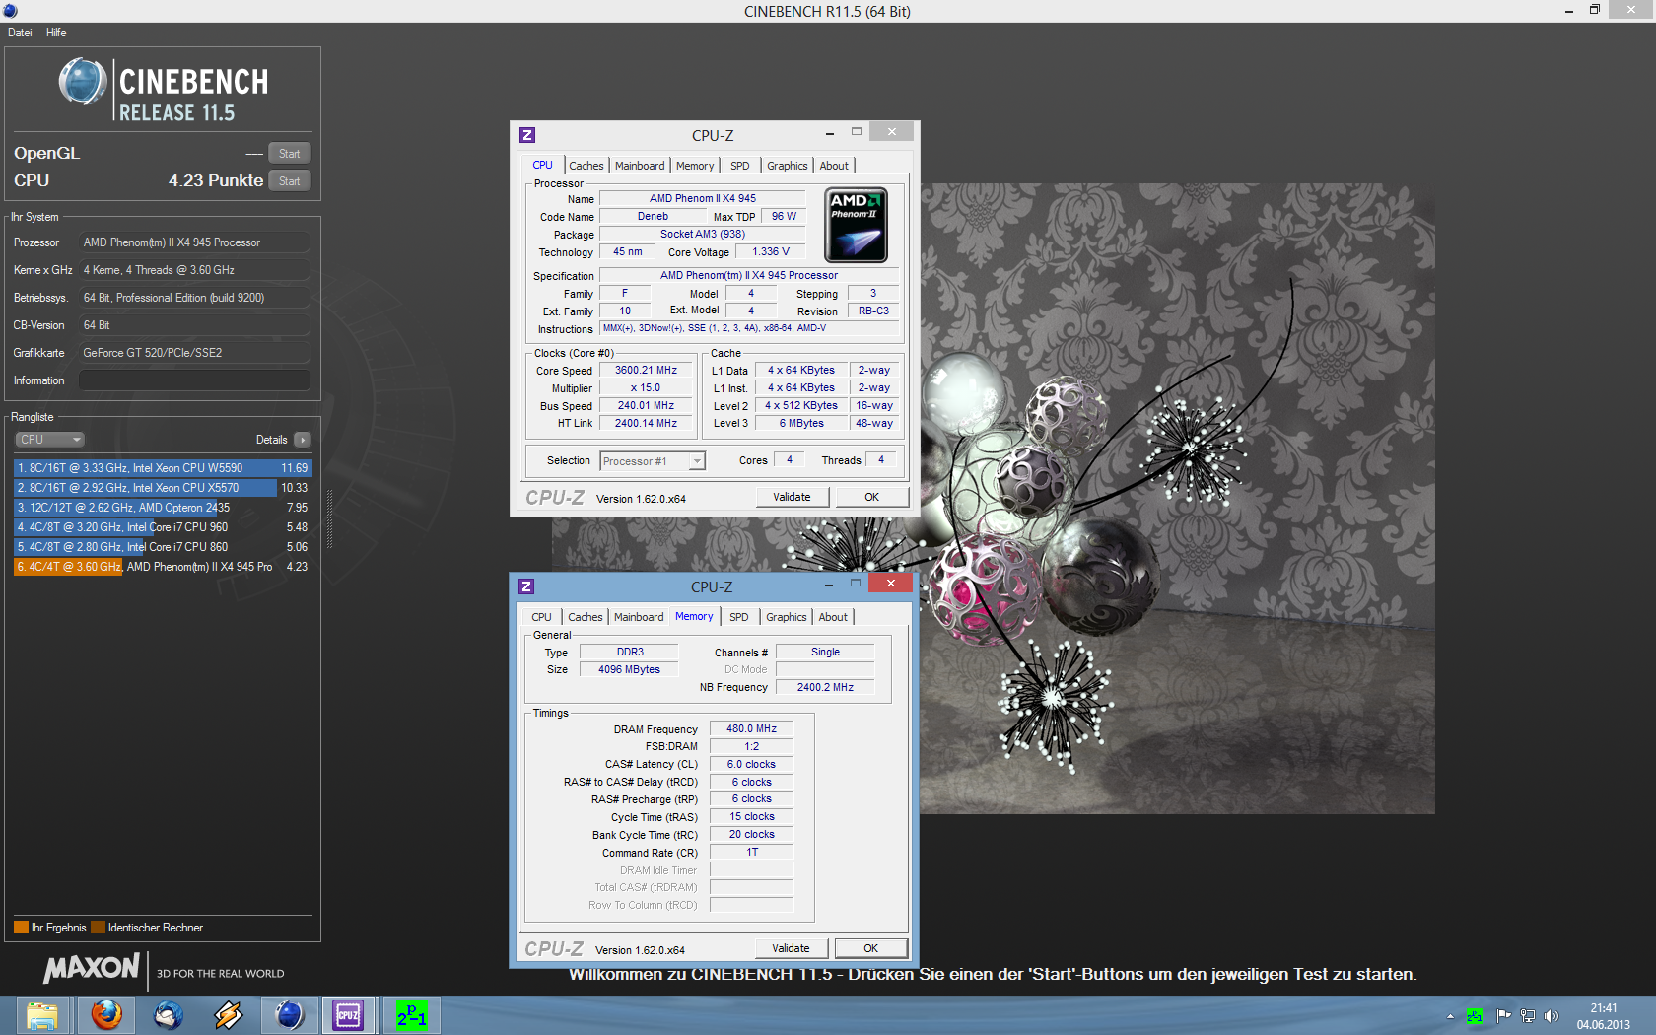Screen dimensions: 1656x1035
Task: Click Cinebench left panel resize grip
Action: 329,519
